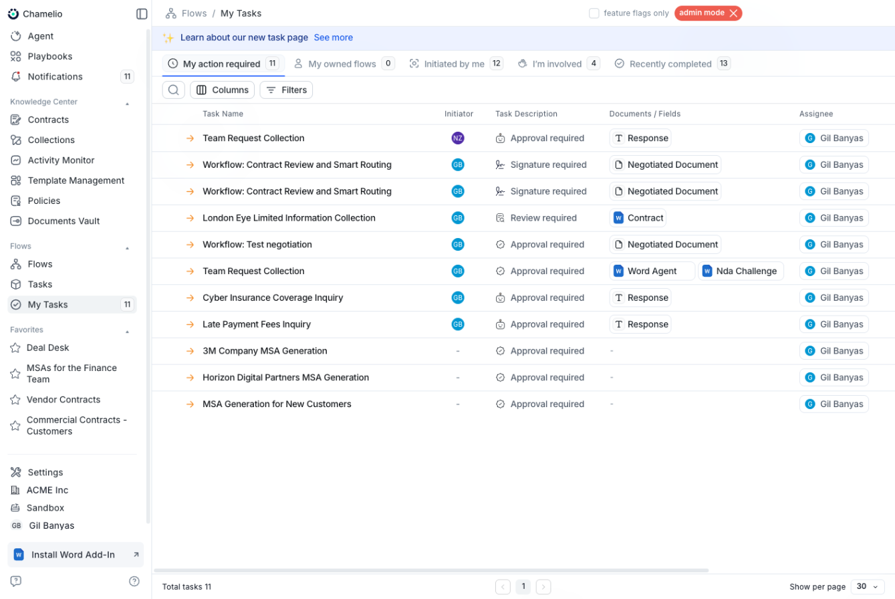Click the search magnifier icon
This screenshot has width=895, height=599.
[174, 90]
